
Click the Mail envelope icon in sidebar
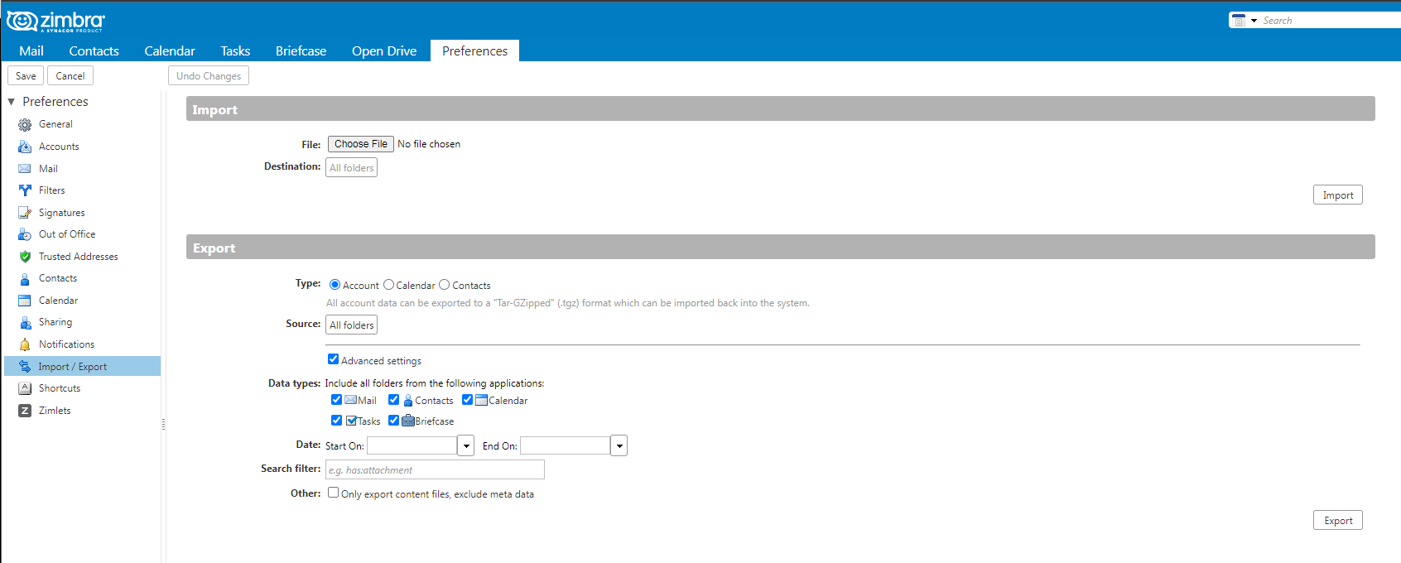[x=25, y=169]
